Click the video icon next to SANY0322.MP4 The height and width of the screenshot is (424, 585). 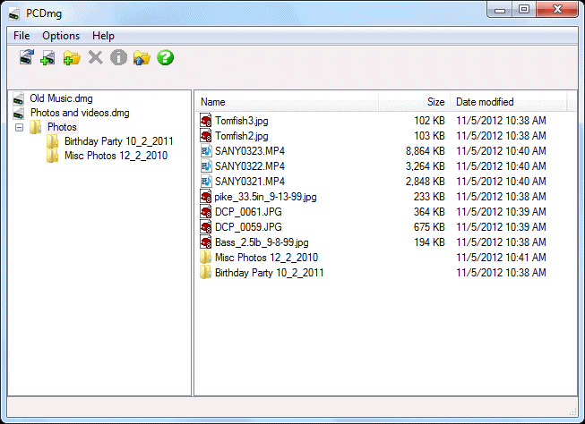pos(206,166)
